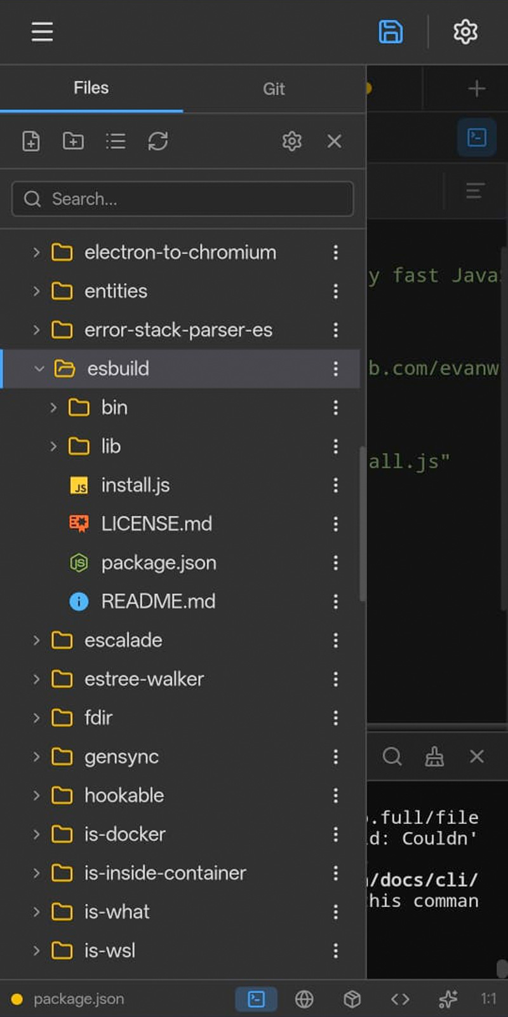508x1017 pixels.
Task: Open the AI sparkle icon in status bar
Action: pos(448,999)
